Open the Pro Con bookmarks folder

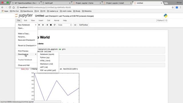(x=14, y=11)
